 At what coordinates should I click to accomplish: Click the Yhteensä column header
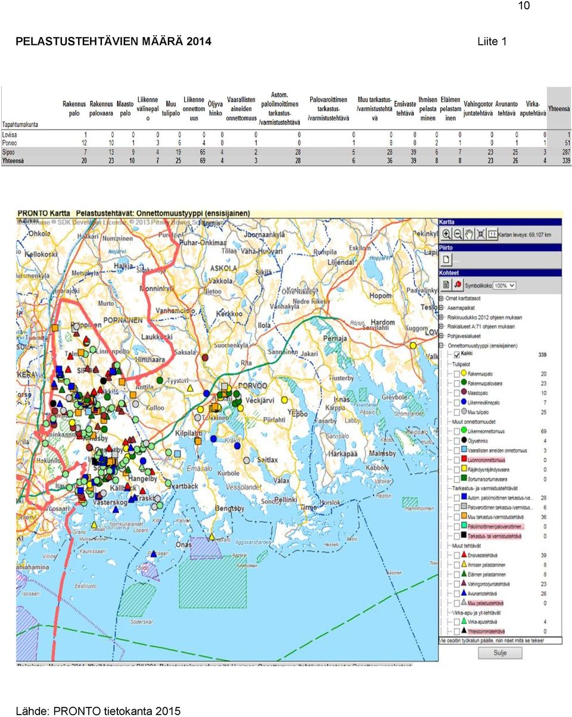[559, 109]
